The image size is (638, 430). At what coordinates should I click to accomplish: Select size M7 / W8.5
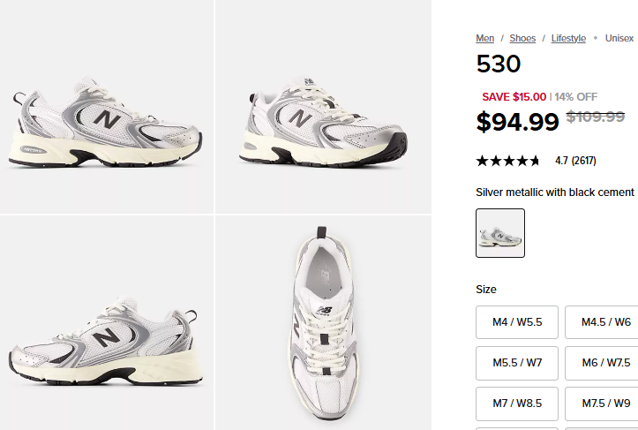pyautogui.click(x=517, y=404)
